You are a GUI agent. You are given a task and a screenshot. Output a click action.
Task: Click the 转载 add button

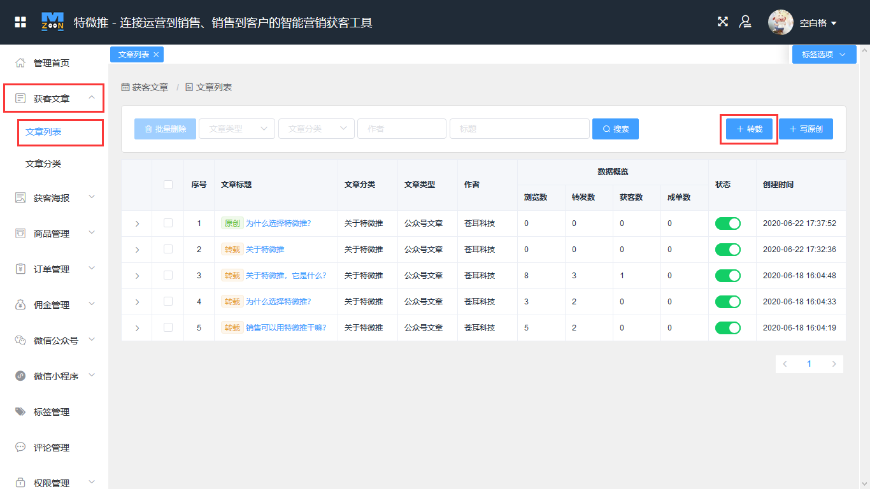750,129
